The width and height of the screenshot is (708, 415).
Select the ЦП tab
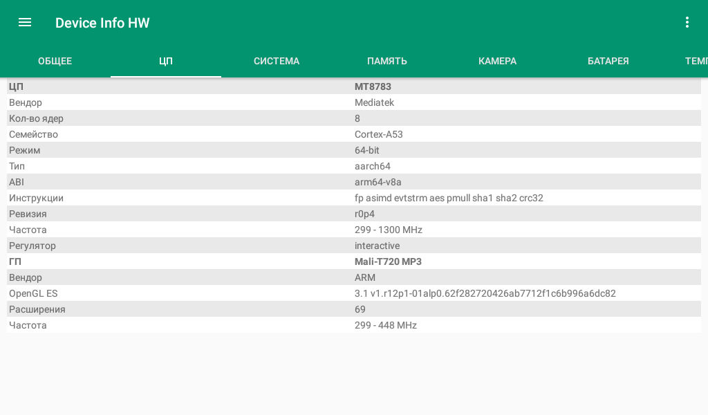[166, 61]
